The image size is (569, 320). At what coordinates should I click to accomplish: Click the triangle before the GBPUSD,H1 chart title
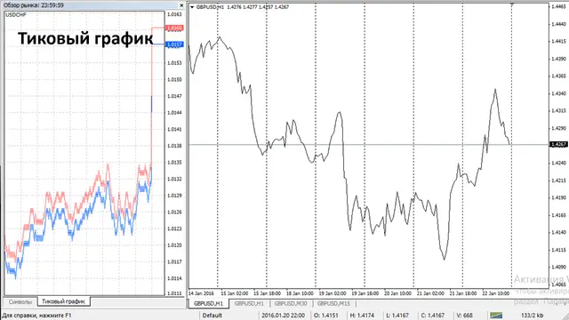coord(192,7)
